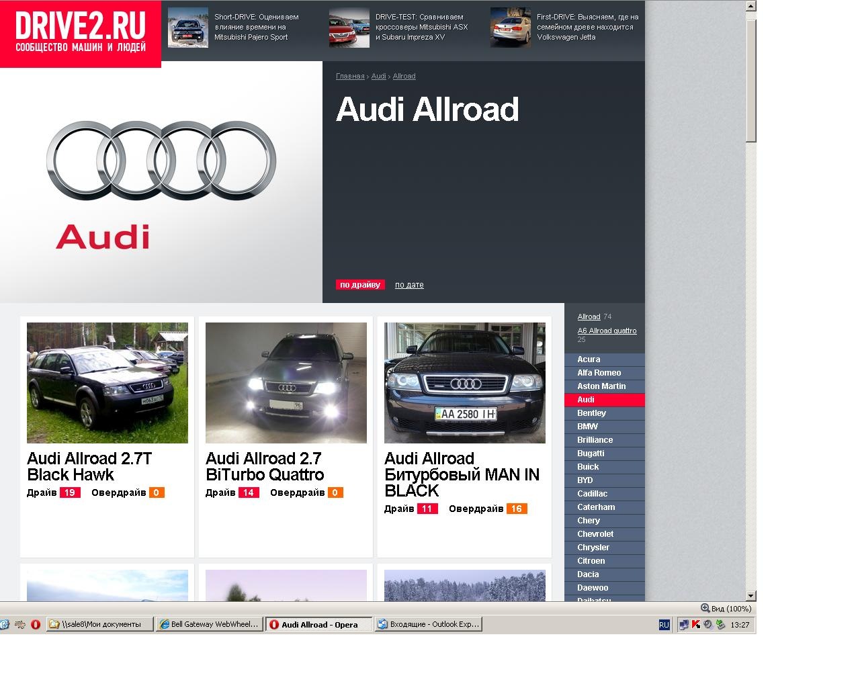Choose Chevrolet in the brand list

click(x=605, y=534)
